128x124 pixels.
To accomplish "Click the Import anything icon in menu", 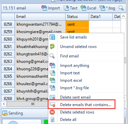I will pos(52,66).
